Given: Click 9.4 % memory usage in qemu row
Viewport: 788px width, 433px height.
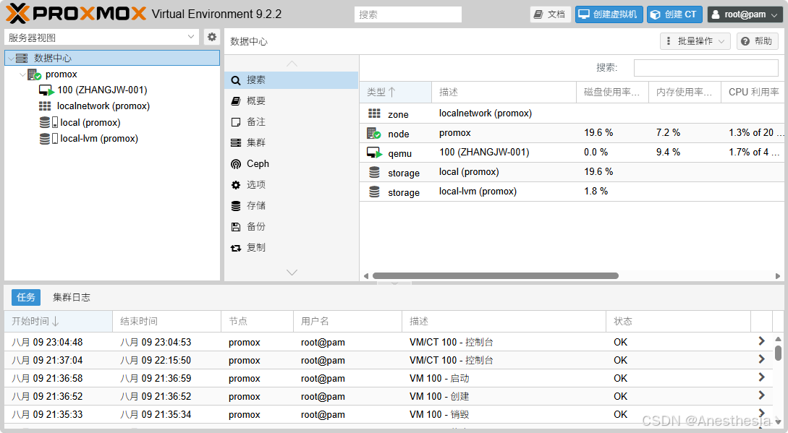Looking at the screenshot, I should pyautogui.click(x=668, y=153).
